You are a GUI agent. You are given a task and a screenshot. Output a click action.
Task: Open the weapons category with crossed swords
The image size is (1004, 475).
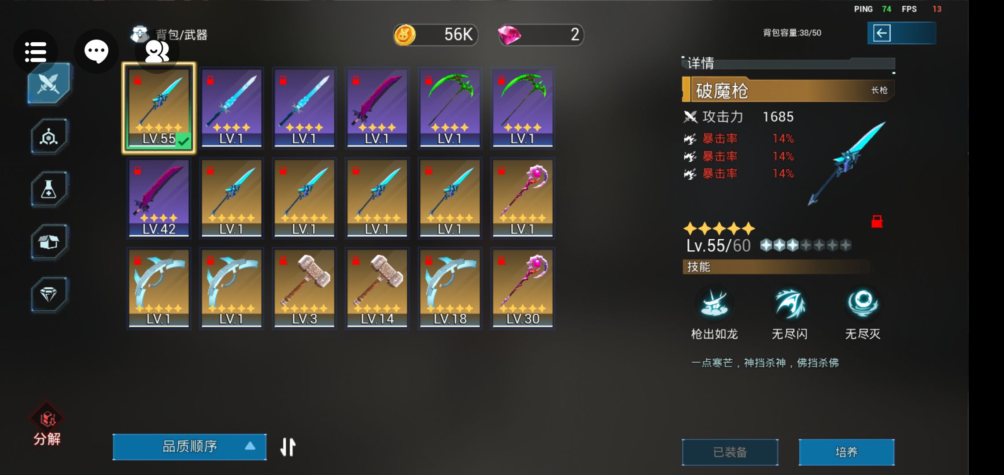click(48, 83)
